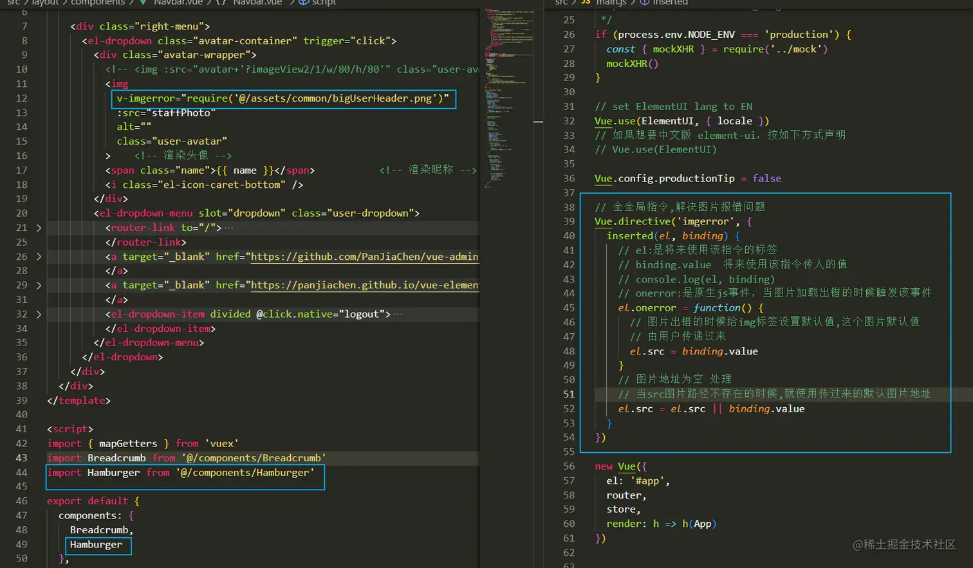
Task: Open the 'layout' breadcrumb segment
Action: click(x=45, y=3)
